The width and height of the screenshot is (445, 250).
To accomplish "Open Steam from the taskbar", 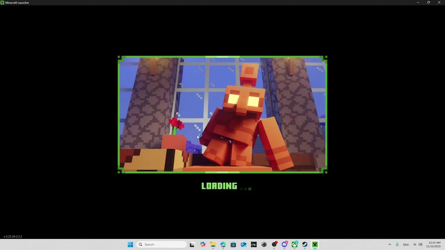I will pos(305,244).
